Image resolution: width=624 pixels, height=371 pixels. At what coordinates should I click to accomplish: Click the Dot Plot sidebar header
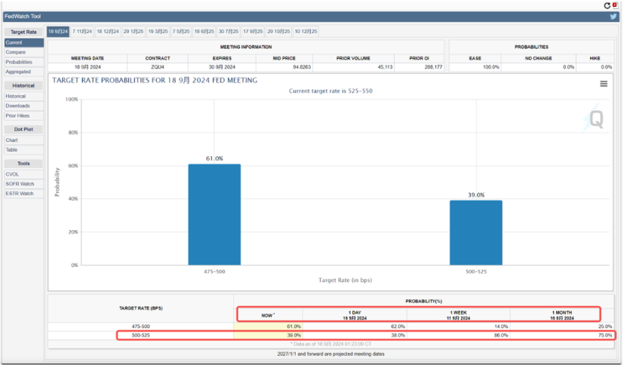click(23, 129)
